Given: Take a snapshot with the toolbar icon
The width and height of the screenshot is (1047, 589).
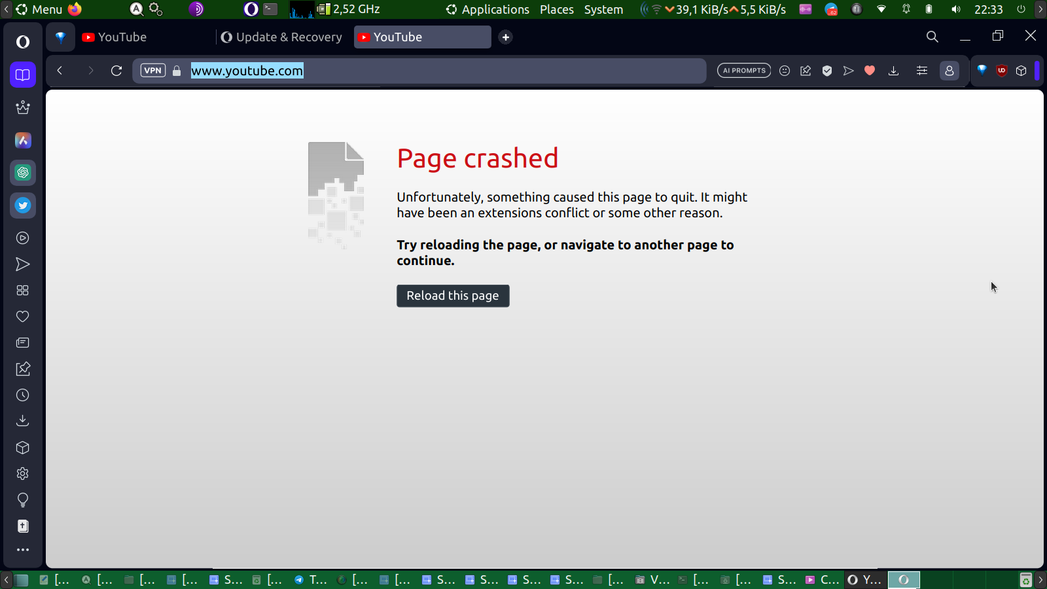Looking at the screenshot, I should (x=806, y=71).
